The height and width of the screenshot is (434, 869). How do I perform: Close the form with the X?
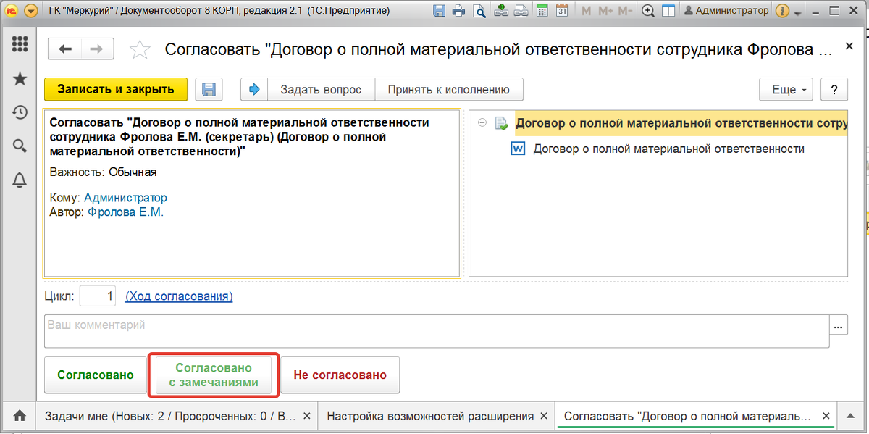click(x=849, y=46)
